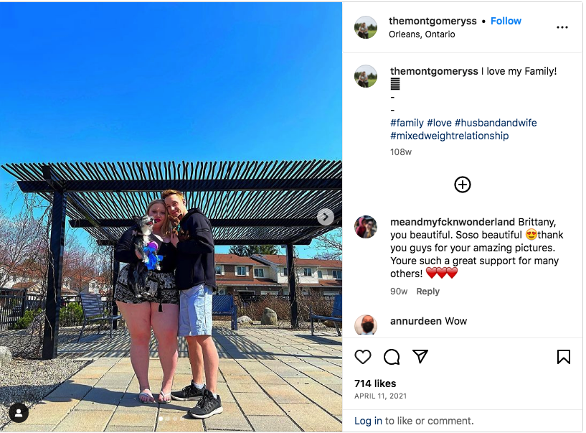Image resolution: width=586 pixels, height=433 pixels.
Task: Open the #family hashtag
Action: click(407, 123)
